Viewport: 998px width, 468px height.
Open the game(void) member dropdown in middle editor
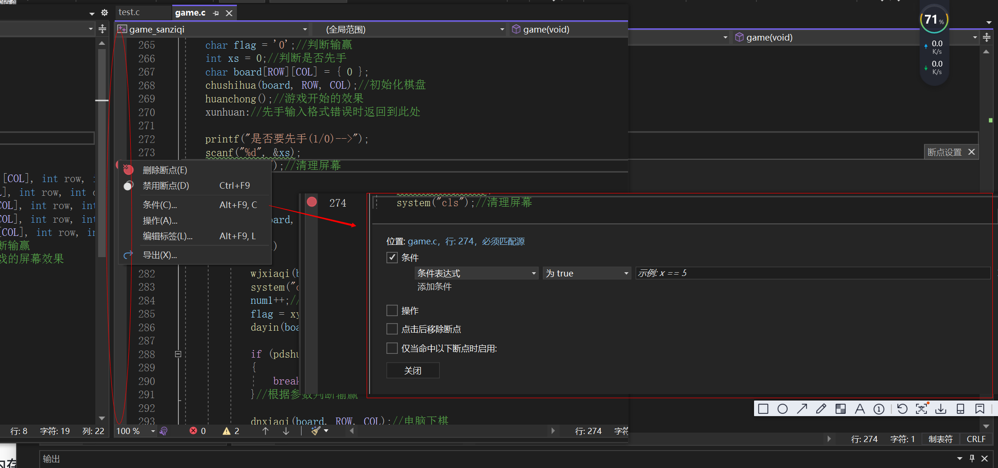(x=568, y=29)
